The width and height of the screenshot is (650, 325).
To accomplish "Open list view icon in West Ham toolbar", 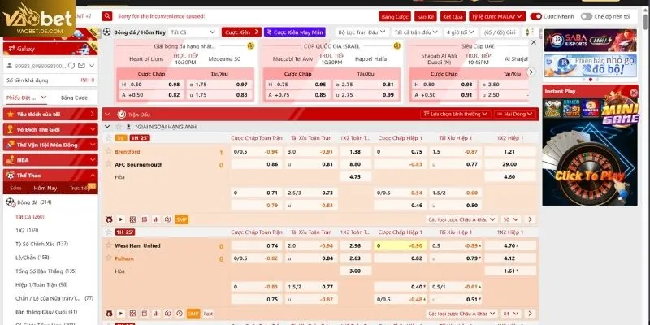I will (x=145, y=314).
